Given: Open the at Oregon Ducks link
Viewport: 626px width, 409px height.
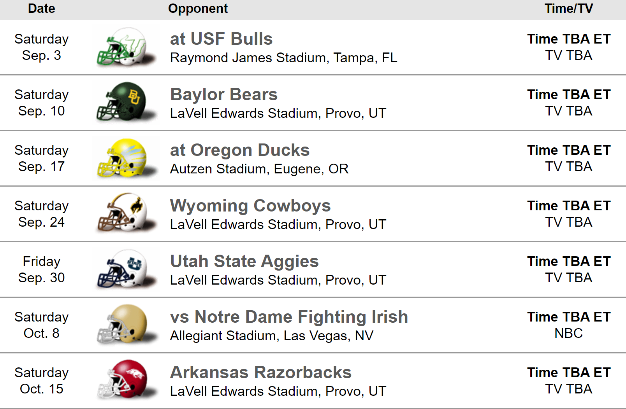Looking at the screenshot, I should click(x=240, y=150).
